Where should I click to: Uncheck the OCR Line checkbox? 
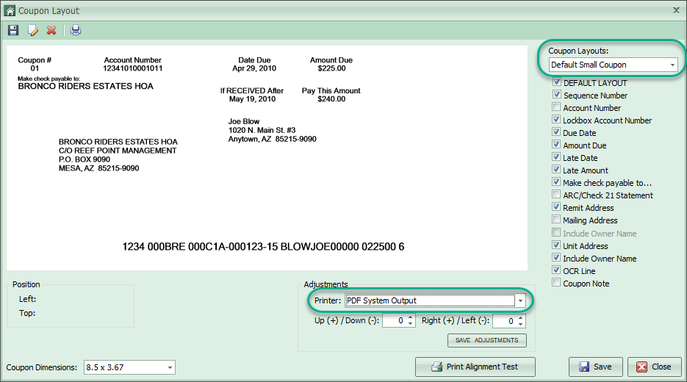click(x=556, y=270)
